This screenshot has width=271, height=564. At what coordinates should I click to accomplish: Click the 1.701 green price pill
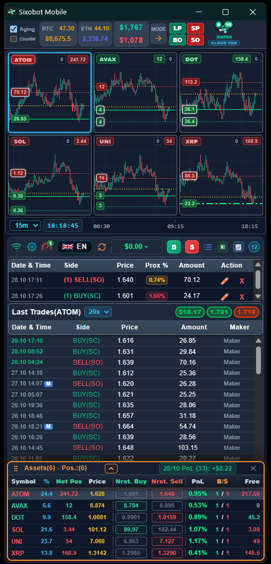(x=219, y=312)
